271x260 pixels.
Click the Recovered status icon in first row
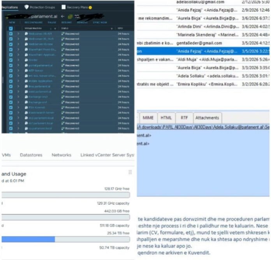click(x=63, y=34)
